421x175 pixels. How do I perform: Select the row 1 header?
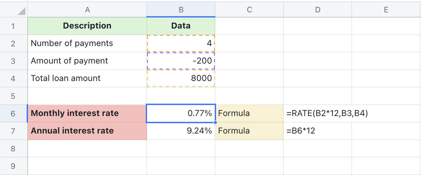[x=13, y=26]
